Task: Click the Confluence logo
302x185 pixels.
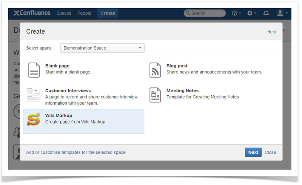Action: pos(32,13)
